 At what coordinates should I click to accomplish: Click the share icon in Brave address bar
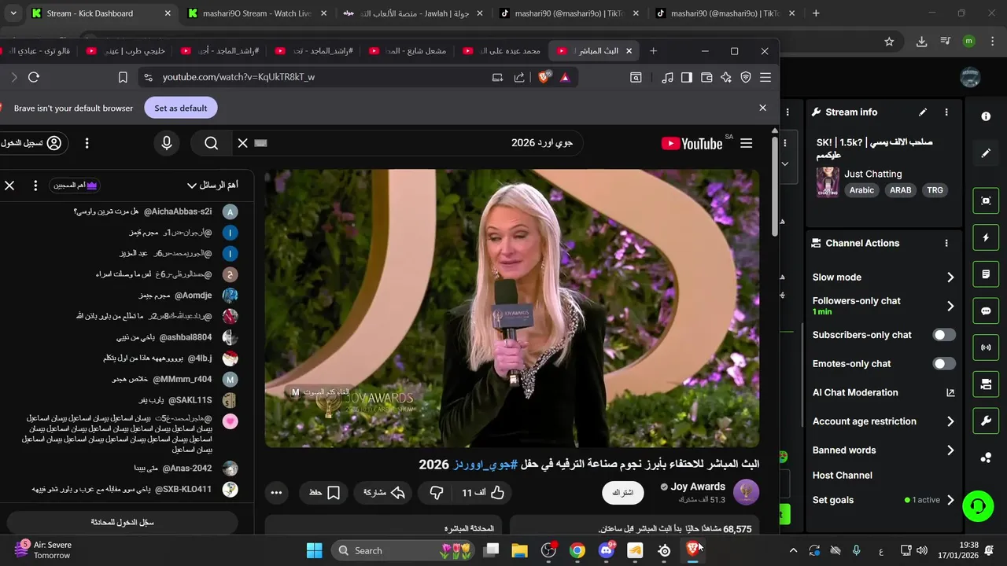point(519,77)
